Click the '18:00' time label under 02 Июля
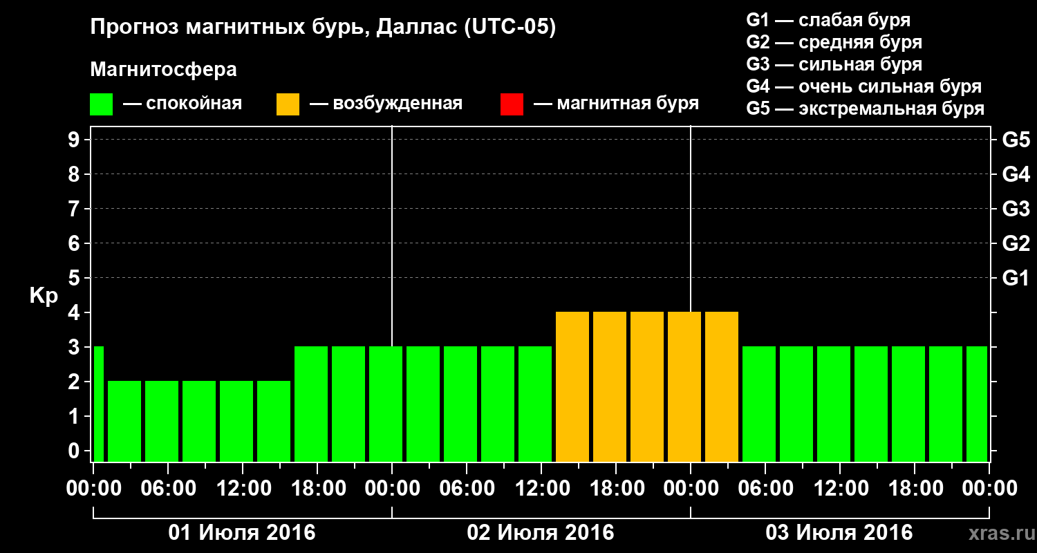This screenshot has width=1037, height=553. coord(616,489)
